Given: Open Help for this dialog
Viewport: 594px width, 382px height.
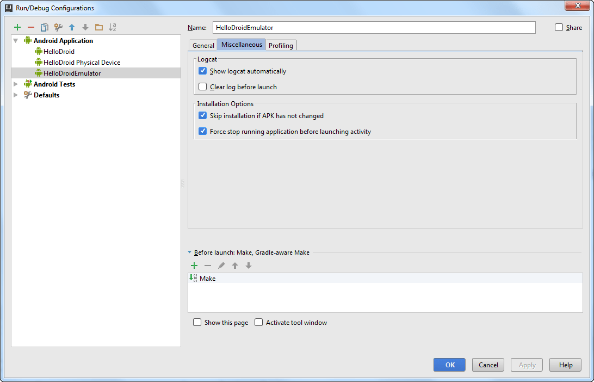Looking at the screenshot, I should pos(566,365).
